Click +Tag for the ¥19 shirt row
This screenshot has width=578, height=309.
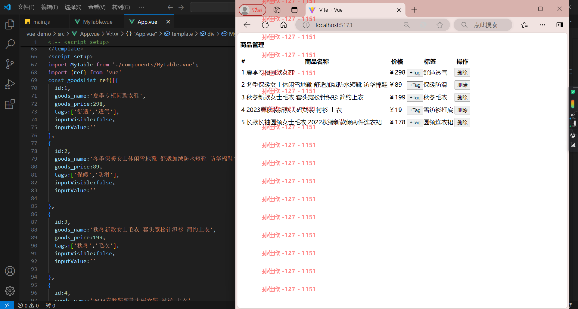pos(415,110)
